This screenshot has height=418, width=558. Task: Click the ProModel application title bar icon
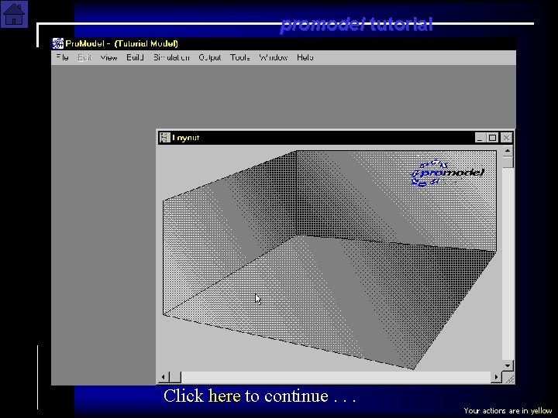pos(57,43)
